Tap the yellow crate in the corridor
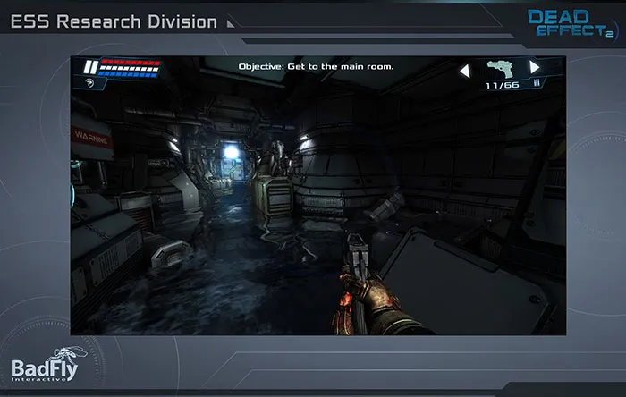 point(272,198)
